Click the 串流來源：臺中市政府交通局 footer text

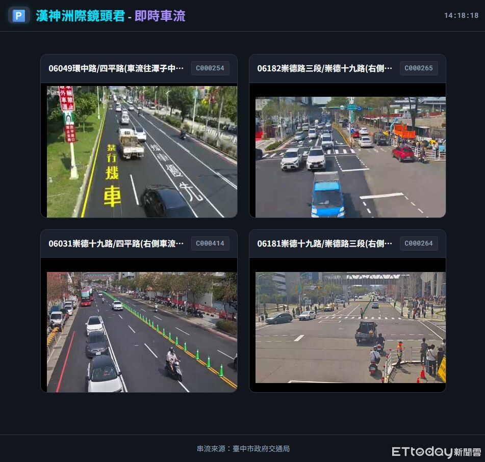243,449
